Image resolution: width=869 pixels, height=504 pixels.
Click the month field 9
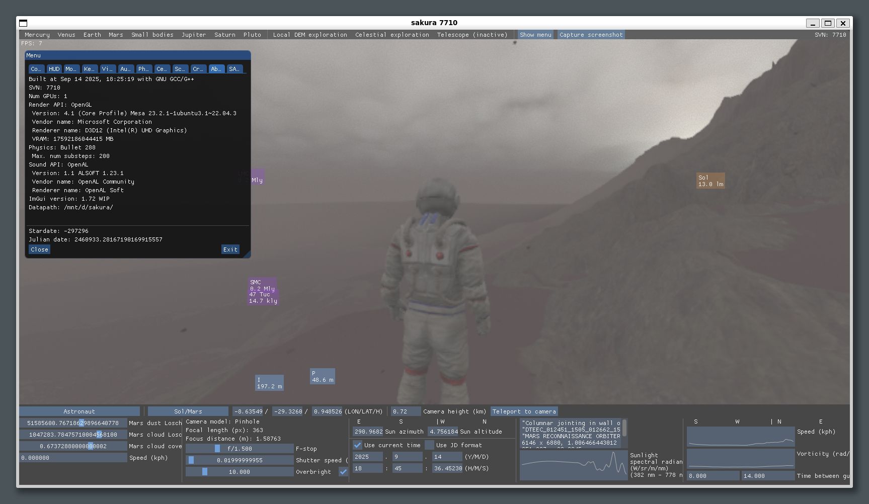click(x=408, y=457)
